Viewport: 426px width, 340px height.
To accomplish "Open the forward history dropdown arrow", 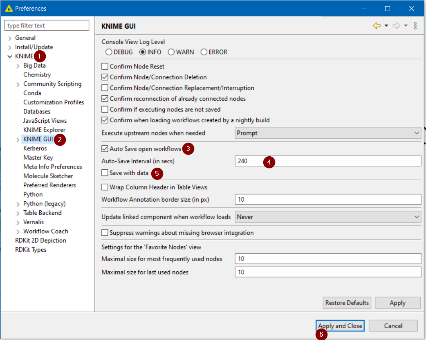I will click(x=406, y=26).
